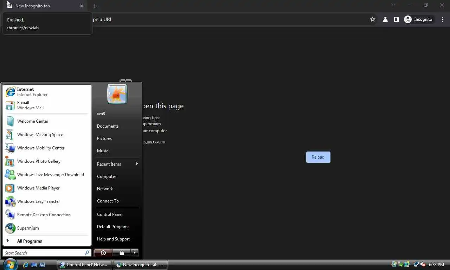450x270 pixels.
Task: Click the taskbar clock 6:38 PM
Action: [436, 265]
